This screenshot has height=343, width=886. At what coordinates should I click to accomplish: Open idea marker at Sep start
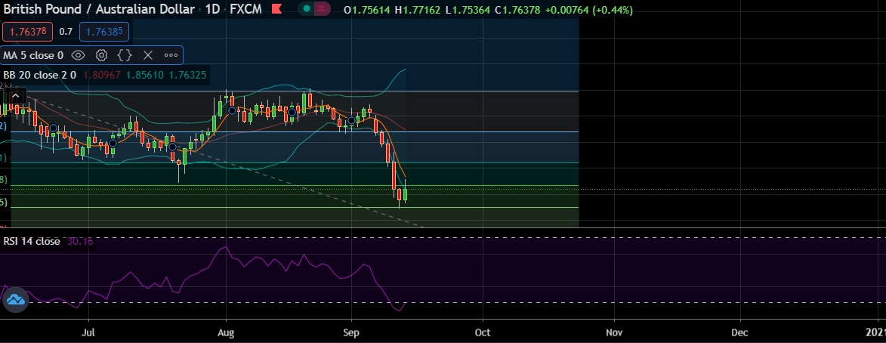(352, 120)
